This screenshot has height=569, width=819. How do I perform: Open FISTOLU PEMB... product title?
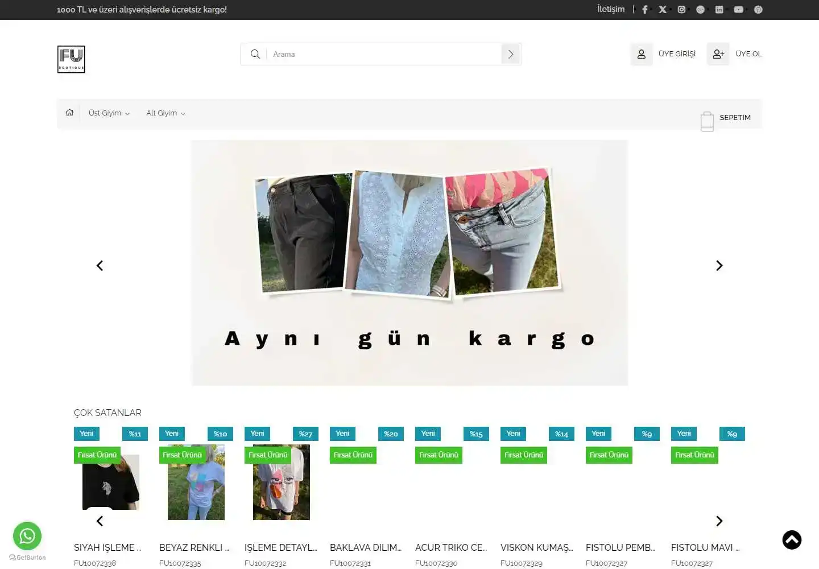pos(621,547)
